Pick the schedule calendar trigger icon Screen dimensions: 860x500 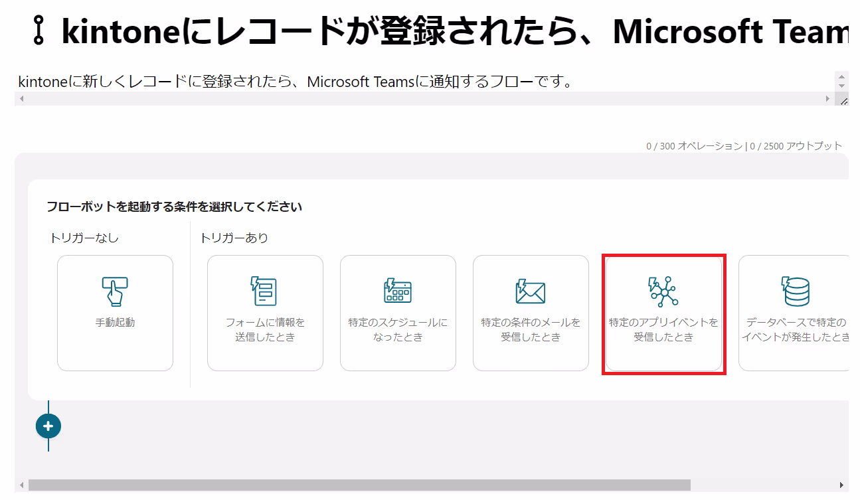coord(398,291)
